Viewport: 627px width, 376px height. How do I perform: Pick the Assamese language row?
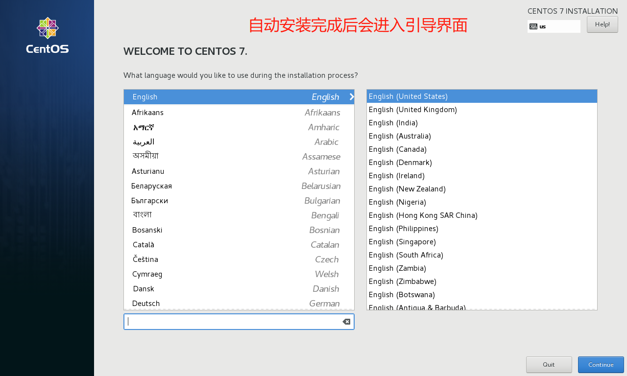pos(239,157)
